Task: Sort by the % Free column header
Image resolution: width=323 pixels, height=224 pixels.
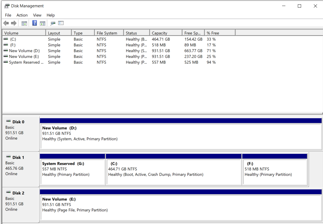Action: click(x=220, y=33)
